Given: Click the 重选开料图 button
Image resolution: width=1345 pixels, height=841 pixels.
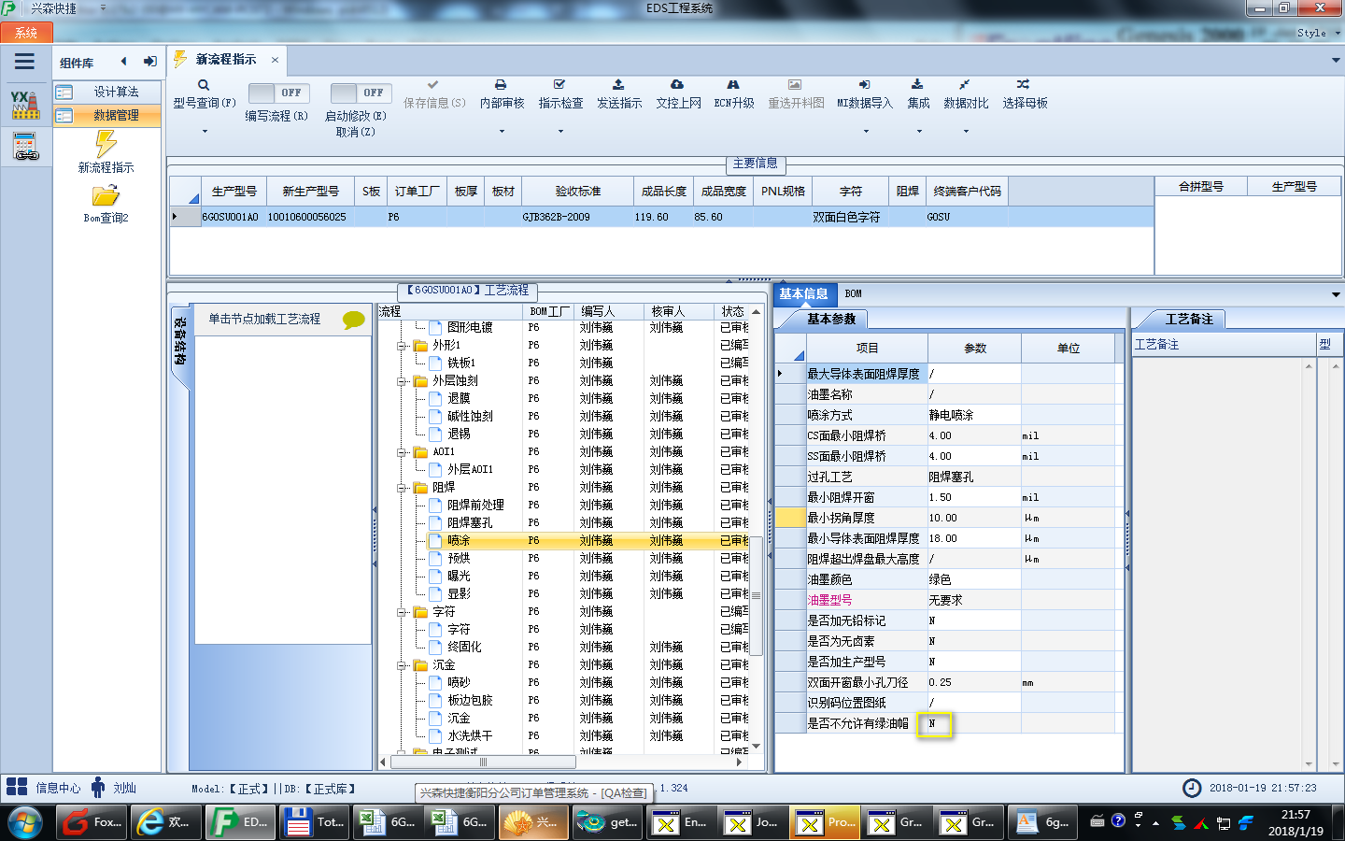Looking at the screenshot, I should 796,95.
